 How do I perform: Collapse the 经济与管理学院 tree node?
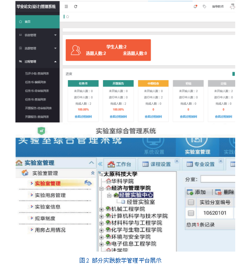(101, 189)
